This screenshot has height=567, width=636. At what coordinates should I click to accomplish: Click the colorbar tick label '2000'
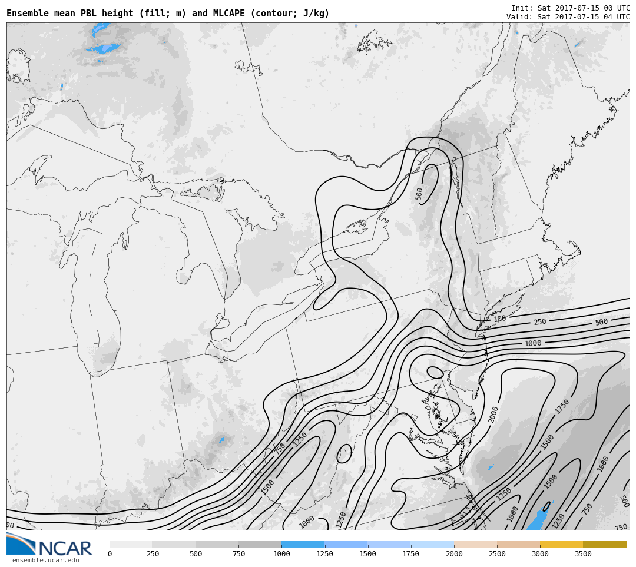click(454, 554)
